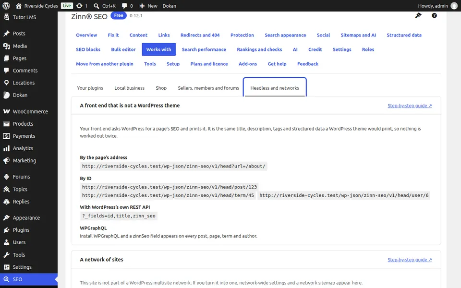
Task: Switch to the Local business tab
Action: tap(129, 88)
